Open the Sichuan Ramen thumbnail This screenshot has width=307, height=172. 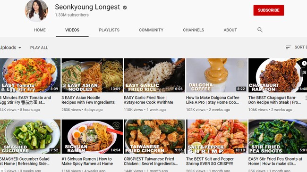click(92, 137)
